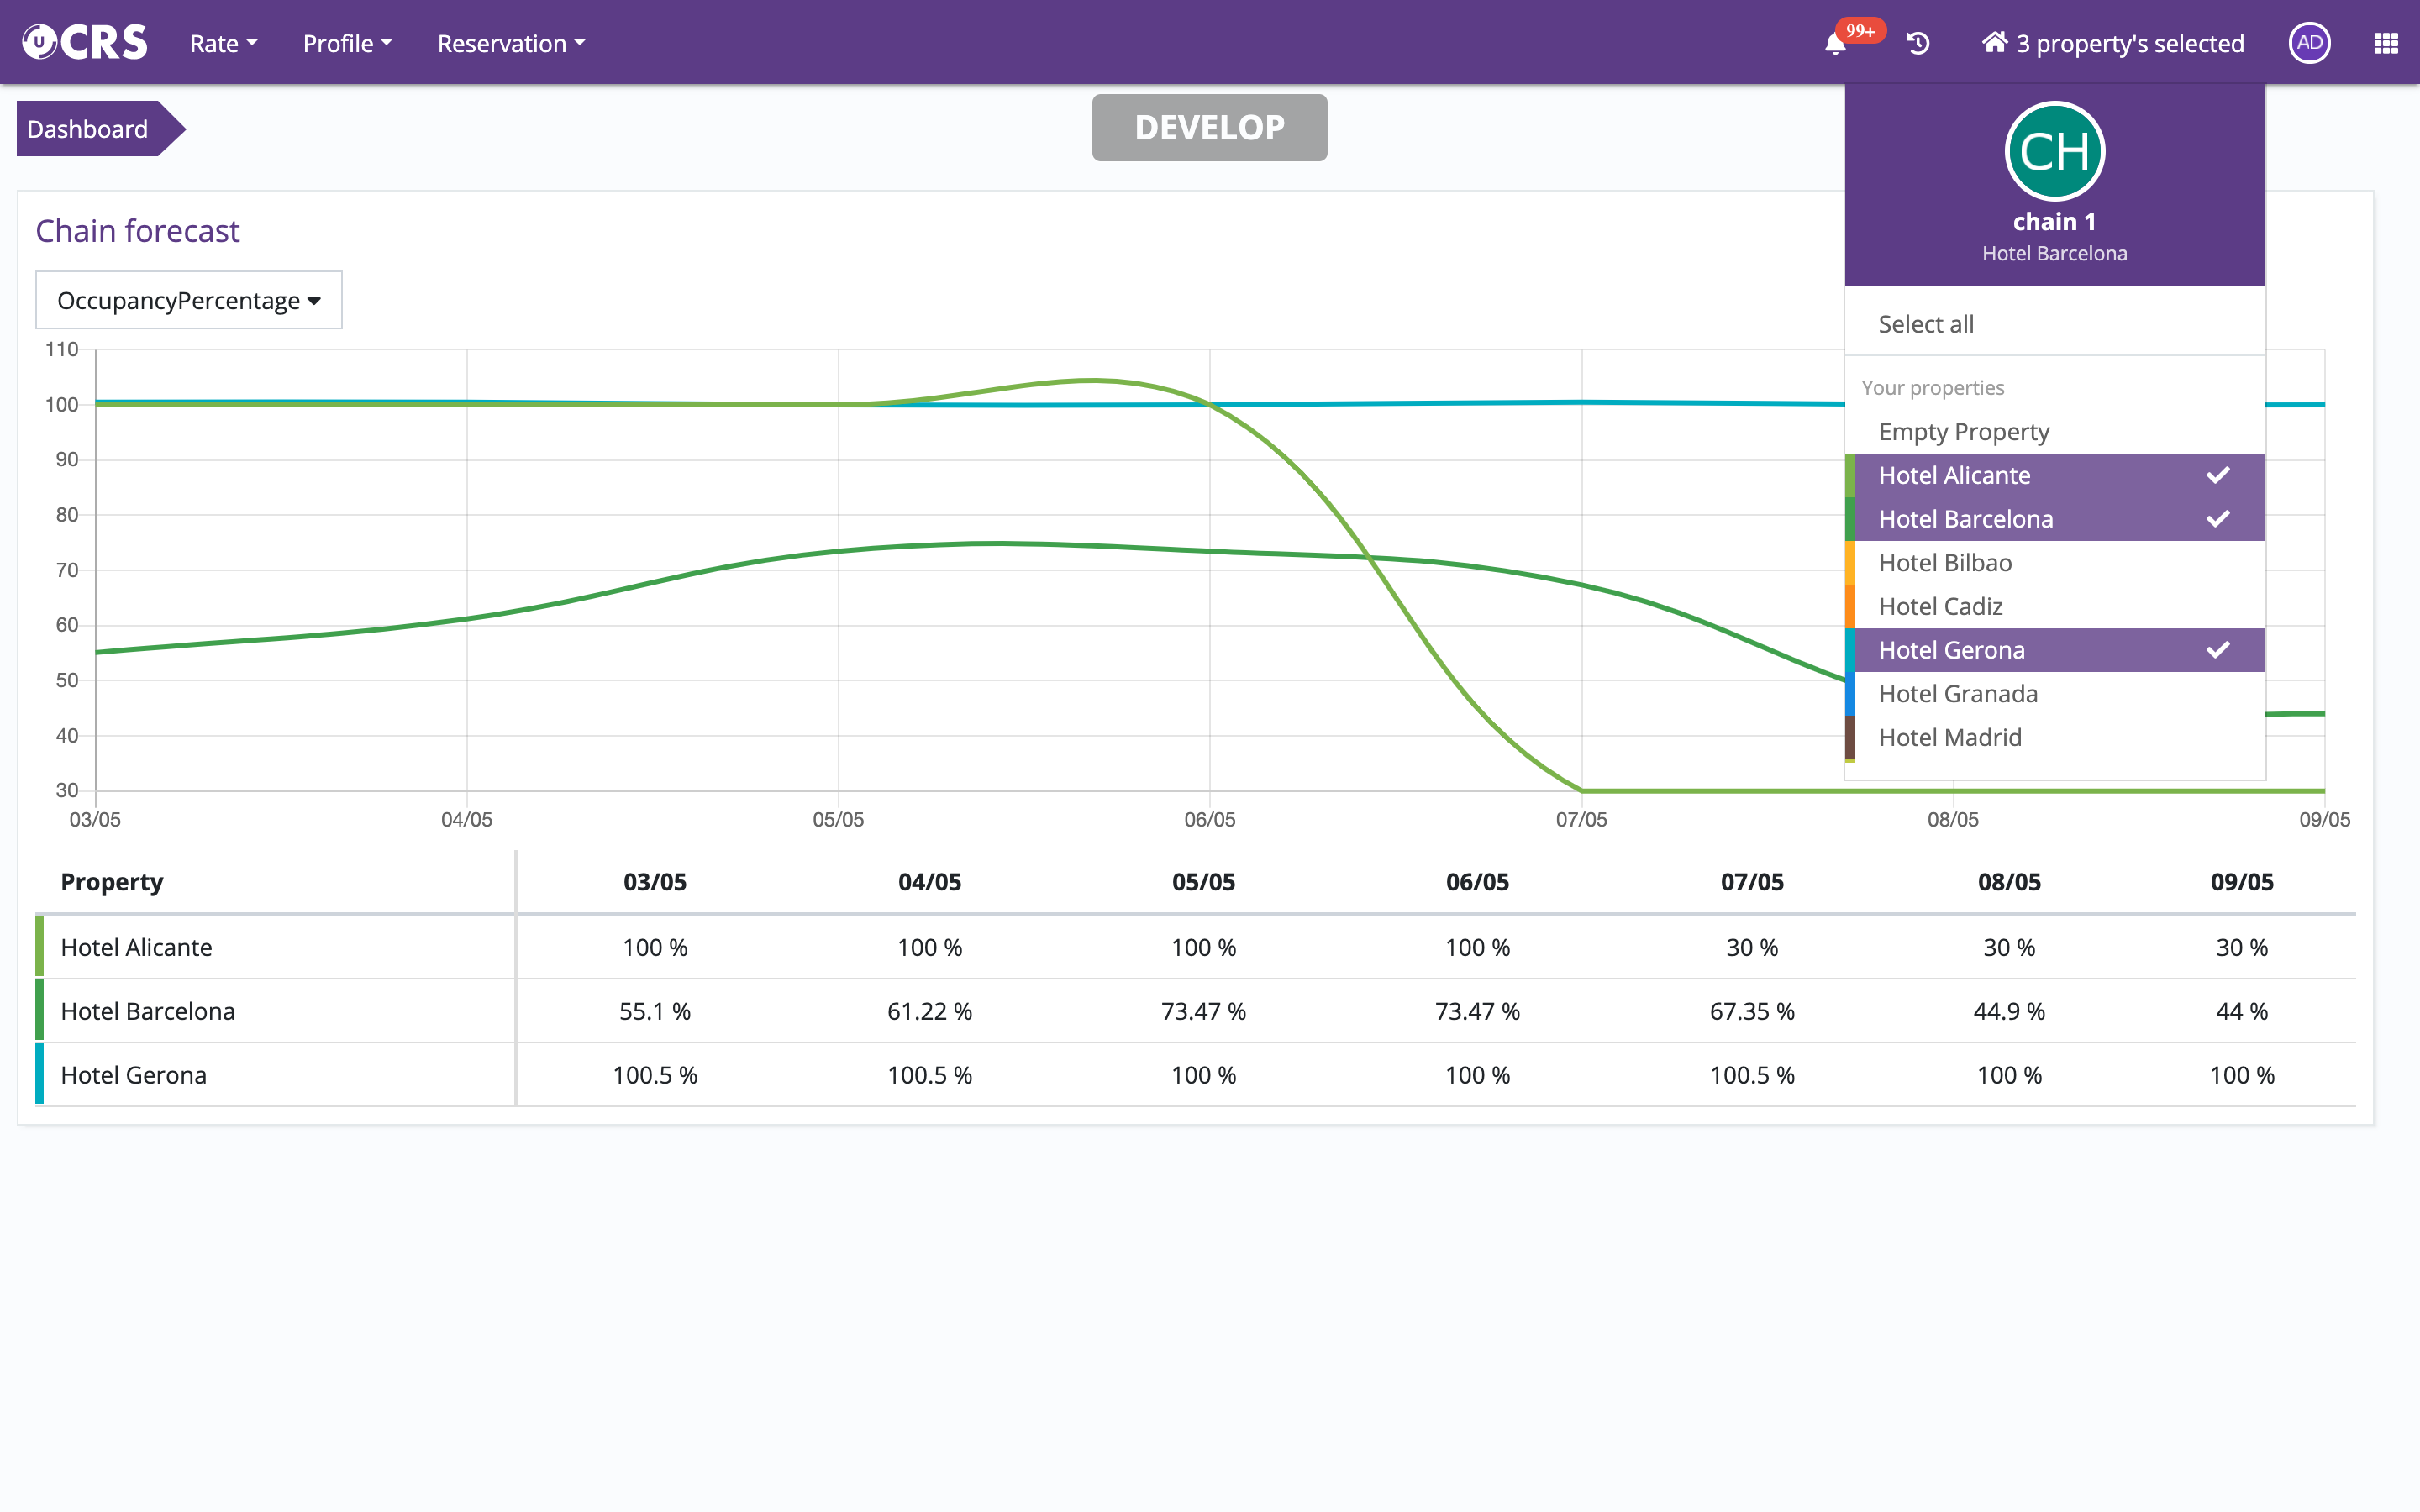
Task: Expand the OccupancyPercentage dropdown
Action: coord(188,300)
